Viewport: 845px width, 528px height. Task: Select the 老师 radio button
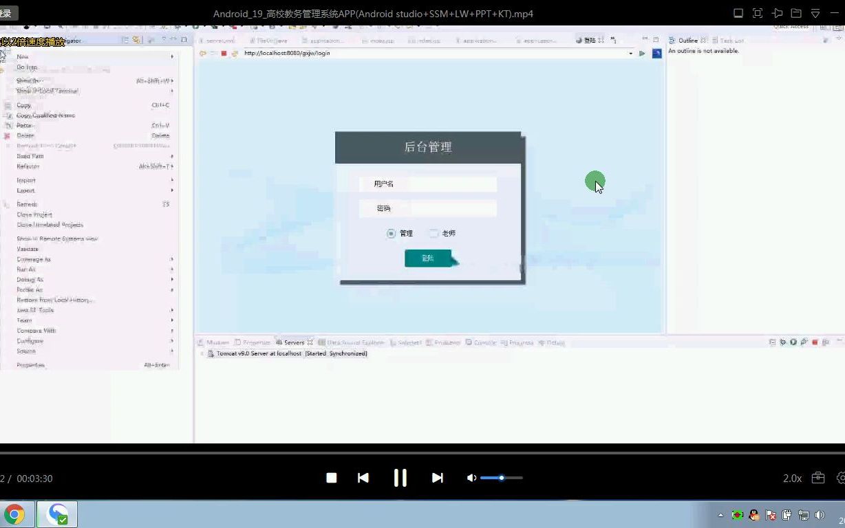(434, 233)
